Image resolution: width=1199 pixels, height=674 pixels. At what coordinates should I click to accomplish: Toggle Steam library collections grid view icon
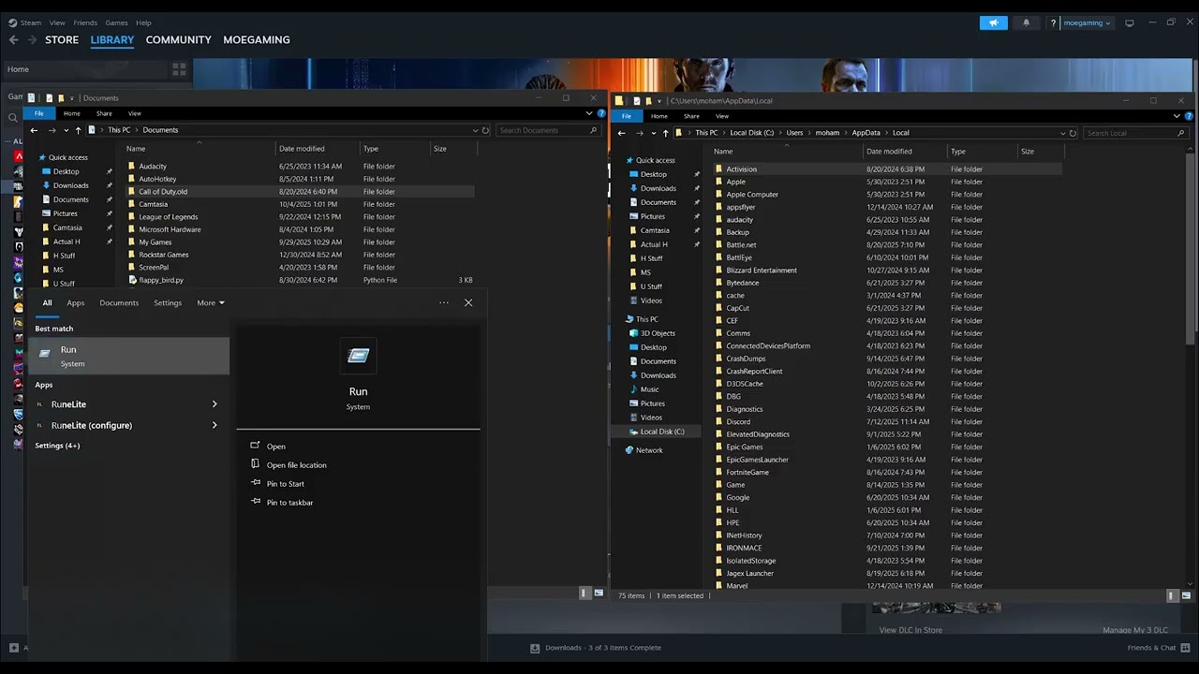click(x=179, y=69)
